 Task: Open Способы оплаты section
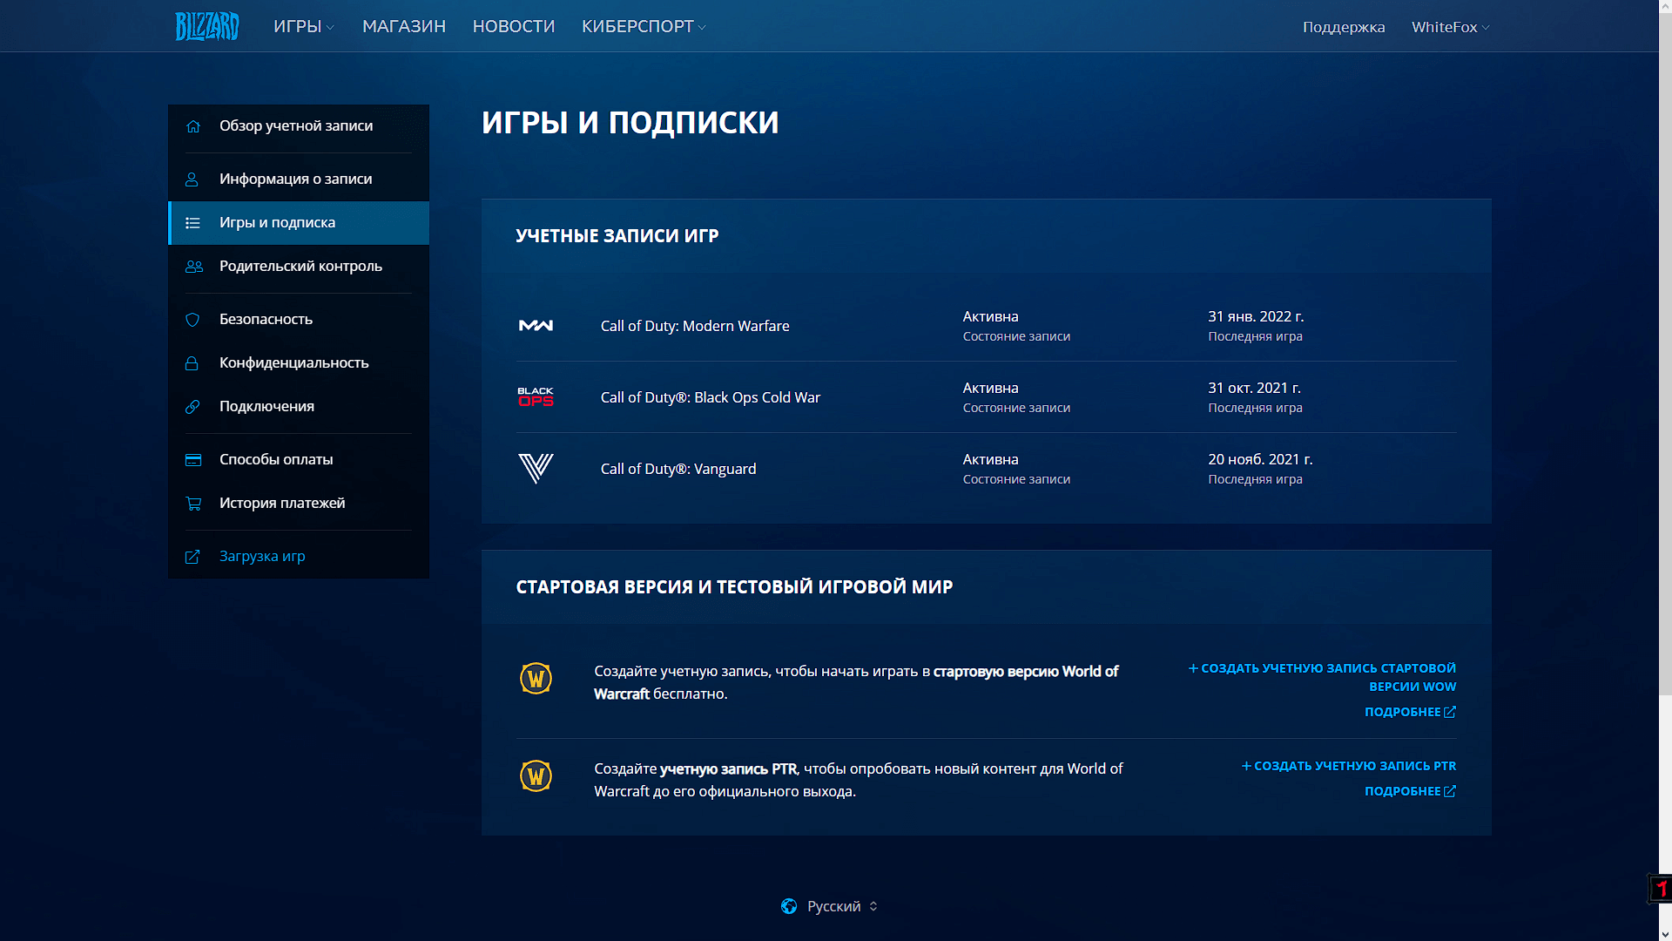tap(299, 460)
